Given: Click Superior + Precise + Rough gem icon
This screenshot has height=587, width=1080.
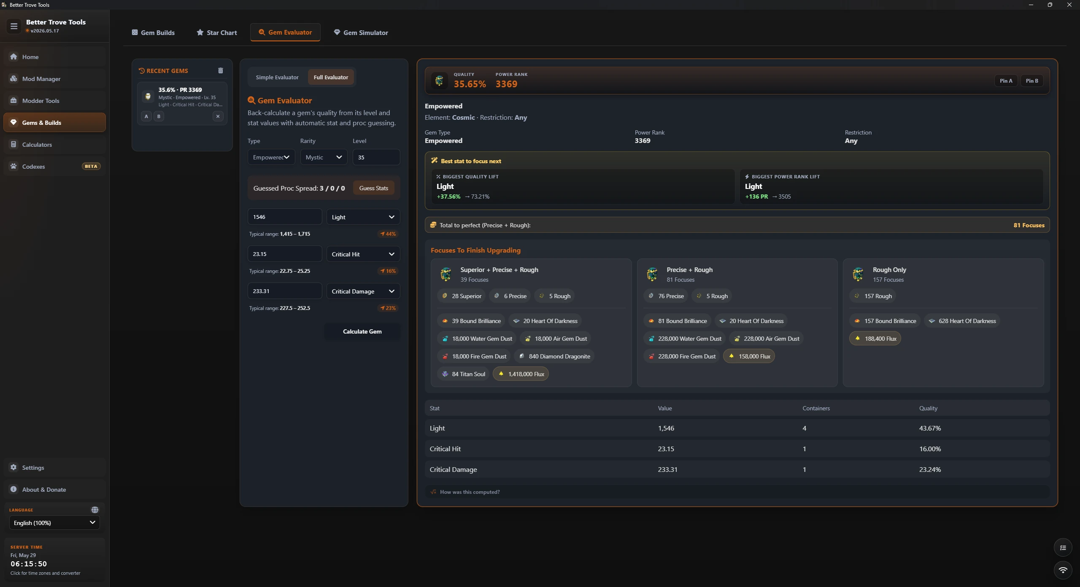Looking at the screenshot, I should pos(446,274).
